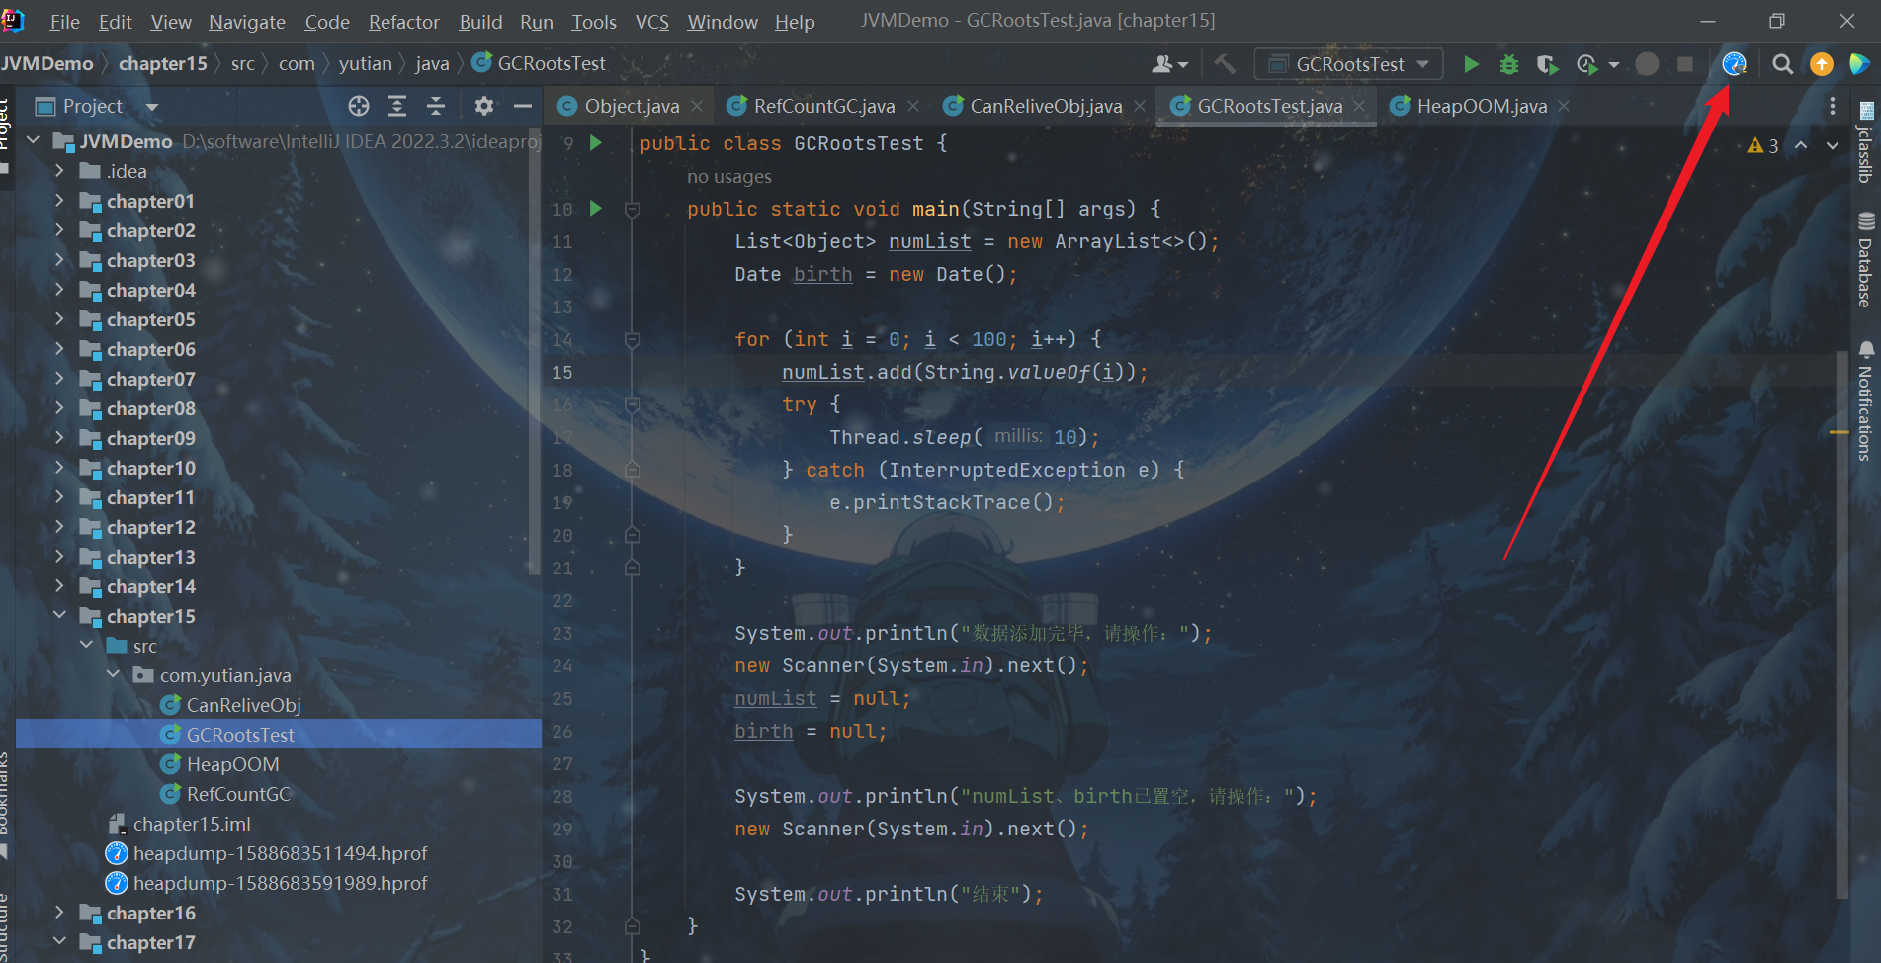The height and width of the screenshot is (963, 1881).
Task: Open the Refactor menu
Action: click(403, 22)
